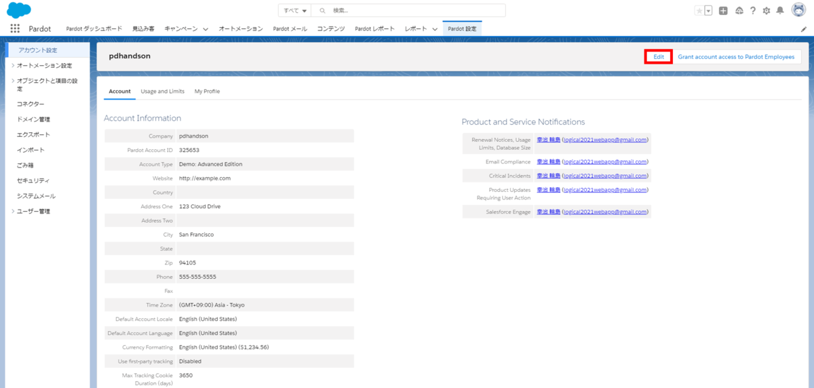Click the Phone value 555-555-5555
The height and width of the screenshot is (388, 814).
[x=198, y=277]
